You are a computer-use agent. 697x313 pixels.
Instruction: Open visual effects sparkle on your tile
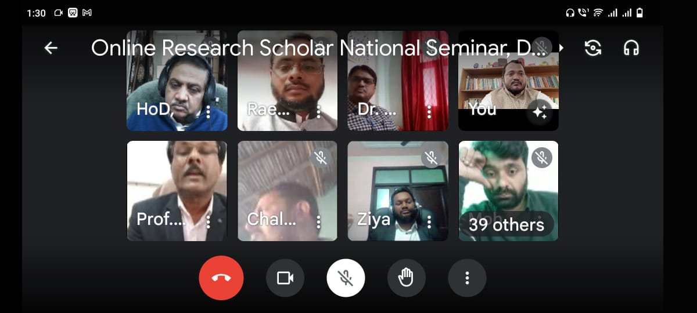[x=540, y=114]
